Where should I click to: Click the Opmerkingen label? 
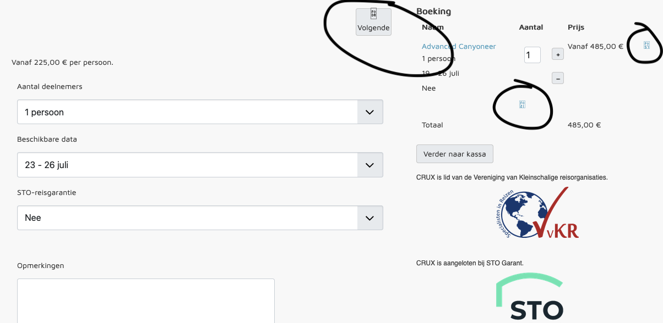40,265
